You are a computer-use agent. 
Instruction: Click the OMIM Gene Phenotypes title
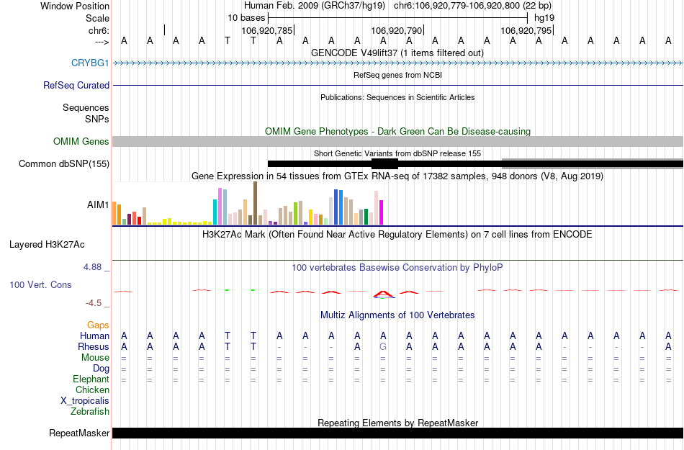click(398, 132)
